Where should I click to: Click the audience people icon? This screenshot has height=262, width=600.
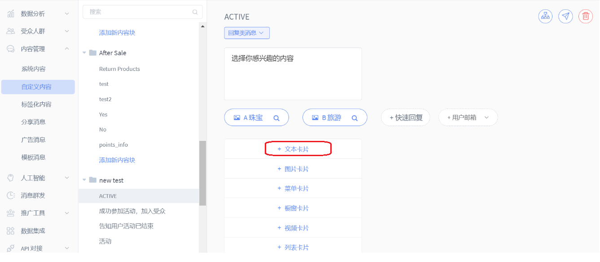pyautogui.click(x=10, y=31)
